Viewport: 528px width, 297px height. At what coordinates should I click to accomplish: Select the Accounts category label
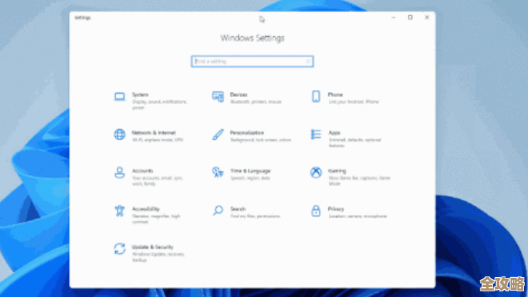(142, 171)
